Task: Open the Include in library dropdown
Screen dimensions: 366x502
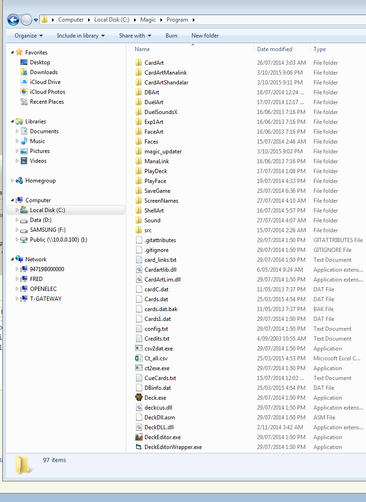Action: coord(81,36)
